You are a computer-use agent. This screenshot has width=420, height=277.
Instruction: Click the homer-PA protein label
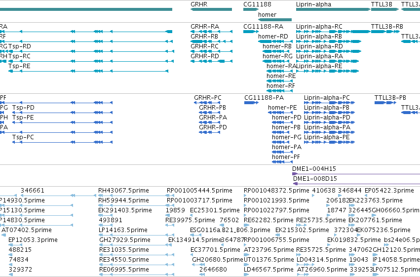click(x=287, y=147)
